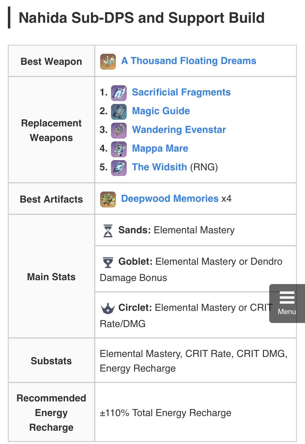Click the Best Artifacts table row

coord(51,198)
